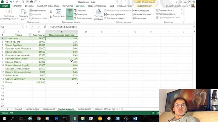The image size is (218, 122).
Task: Open Windows Start menu
Action: point(4,119)
